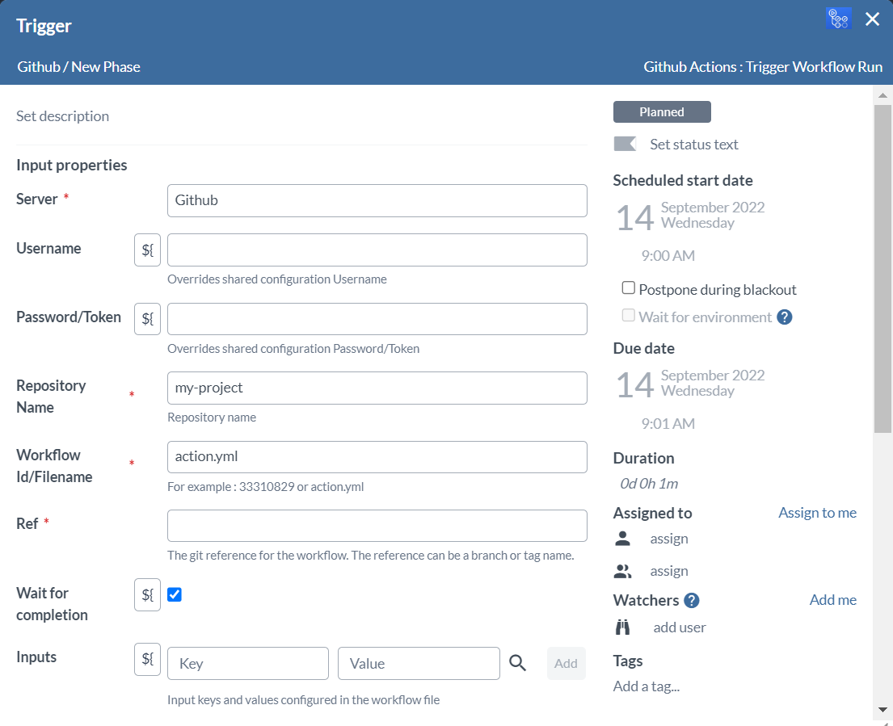Click the GitHub Actions workflow icon in header

838,19
